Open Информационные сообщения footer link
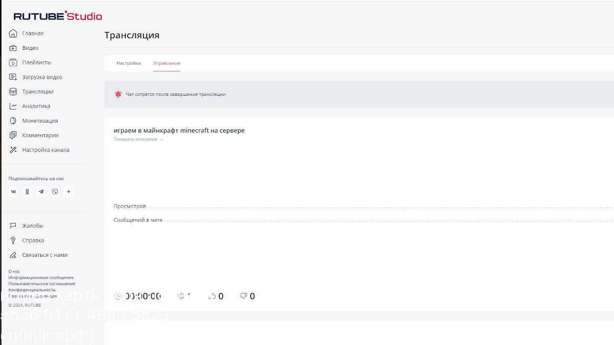 [41, 278]
